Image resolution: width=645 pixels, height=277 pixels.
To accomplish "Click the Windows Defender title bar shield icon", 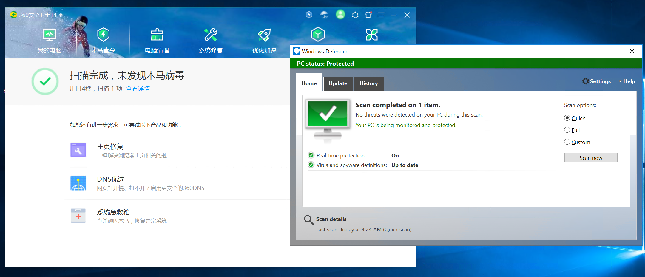I will pos(297,51).
